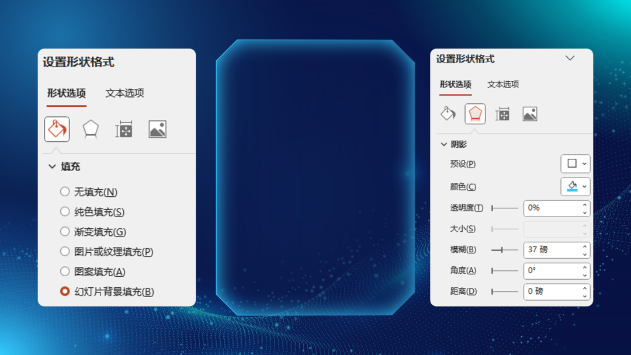The image size is (631, 355).
Task: Open Size & Properties icon in left panel
Action: pos(124,130)
